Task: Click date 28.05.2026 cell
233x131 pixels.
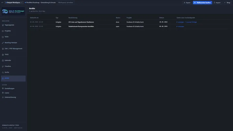Action: tap(163, 22)
